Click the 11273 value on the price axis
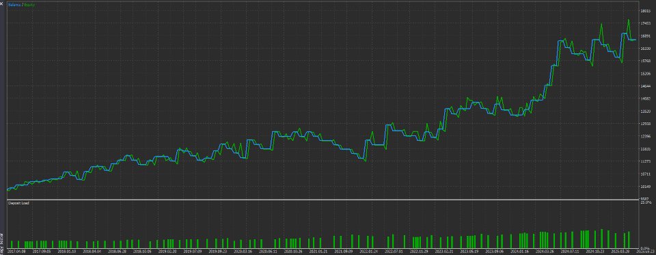Screen dimensions: 656x255 point(646,161)
